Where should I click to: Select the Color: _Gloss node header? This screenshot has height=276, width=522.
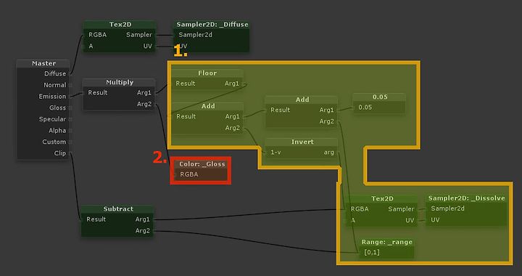click(202, 164)
